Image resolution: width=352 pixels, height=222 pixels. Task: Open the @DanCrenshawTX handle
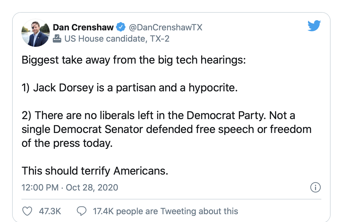(x=165, y=27)
